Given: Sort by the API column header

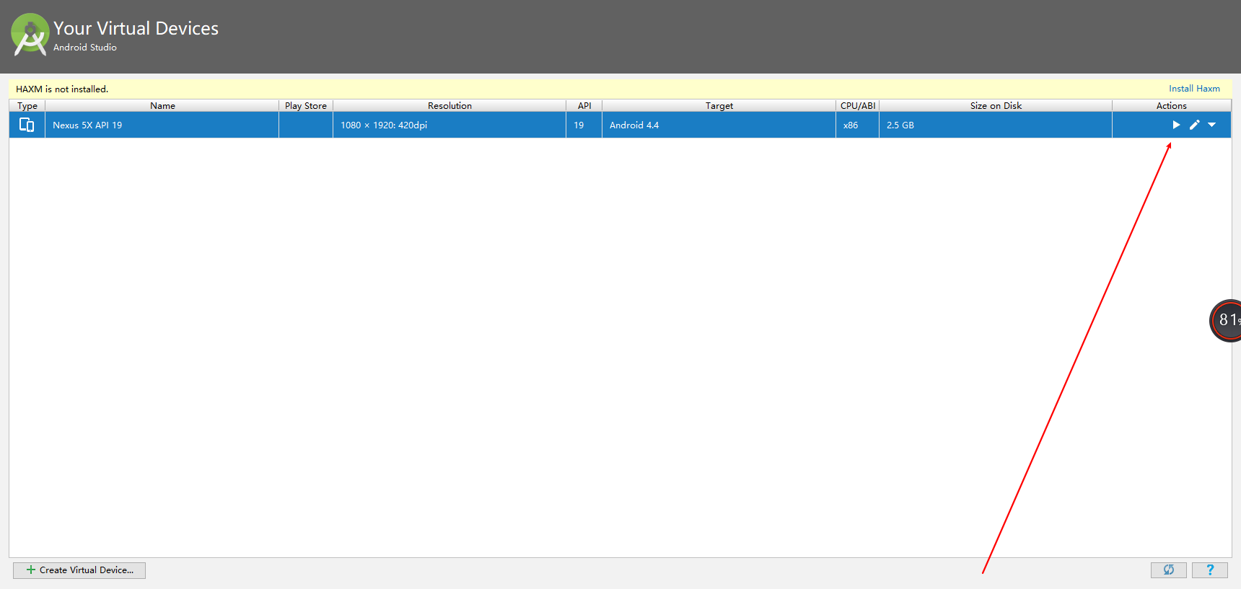Looking at the screenshot, I should point(584,105).
